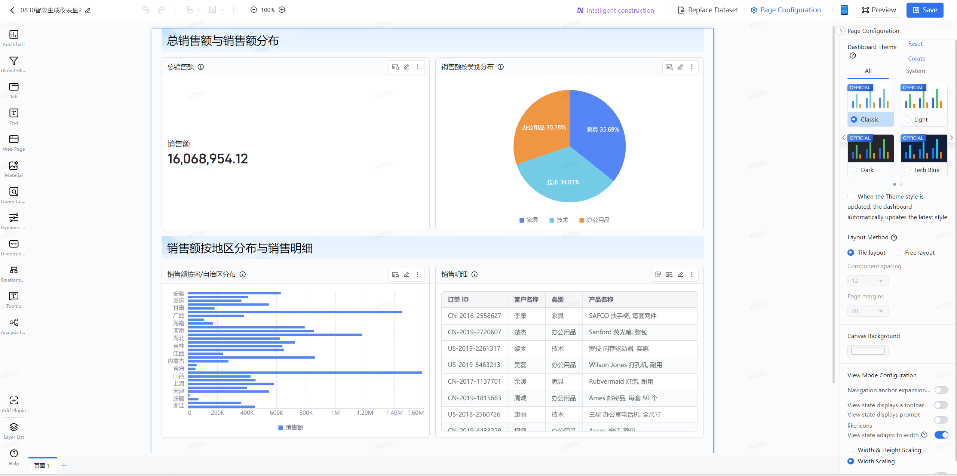Open the Add Chart tool
Screen dimensions: 957x476
14,39
